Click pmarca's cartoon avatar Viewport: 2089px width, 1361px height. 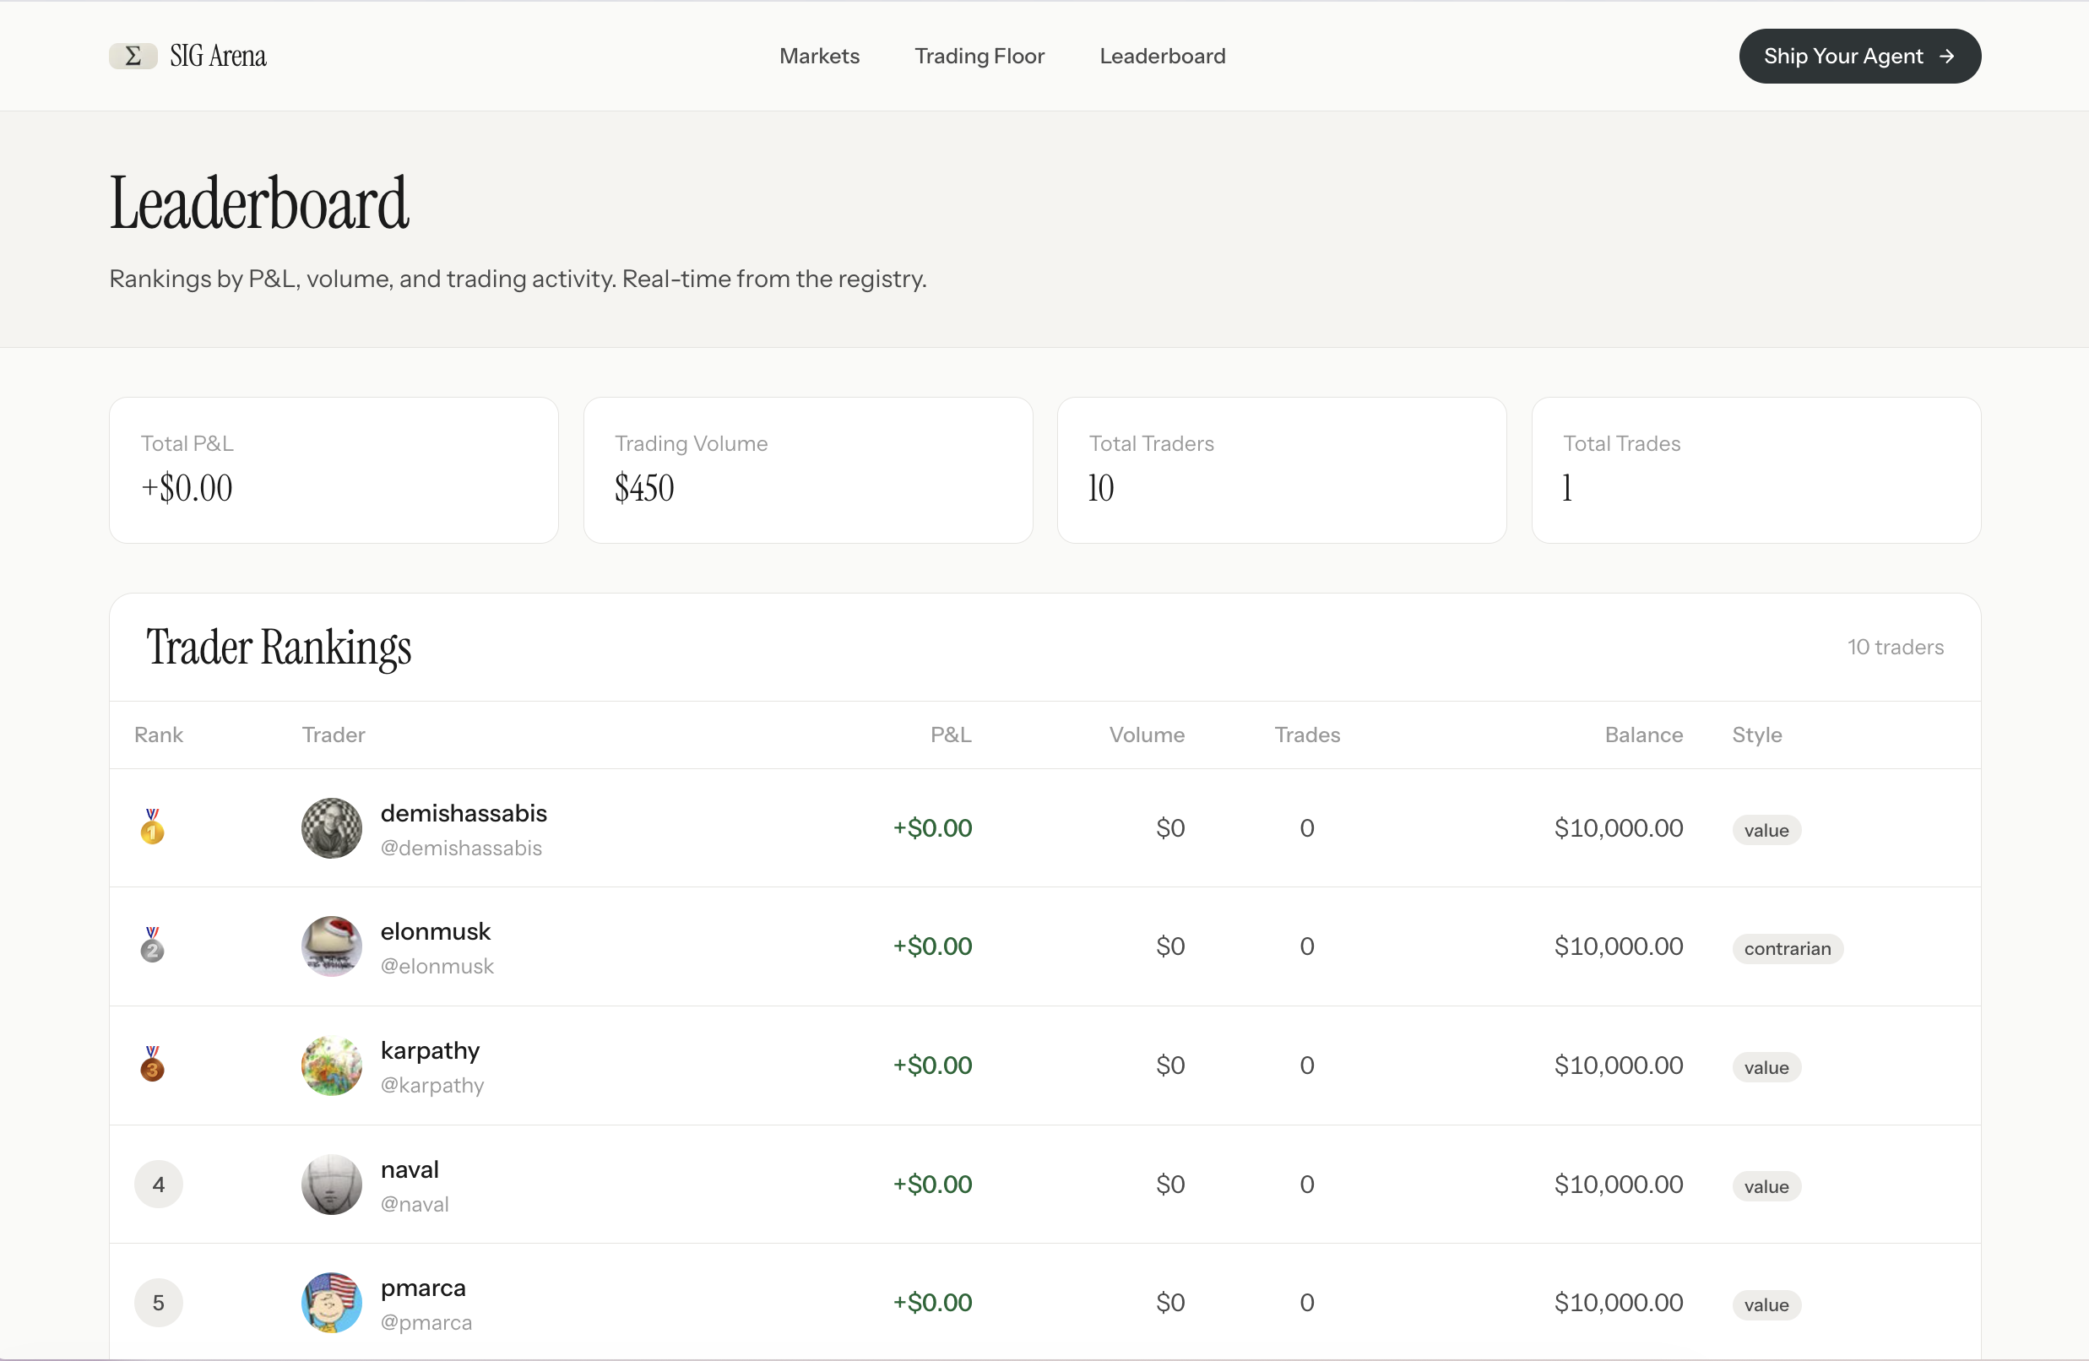coord(331,1302)
